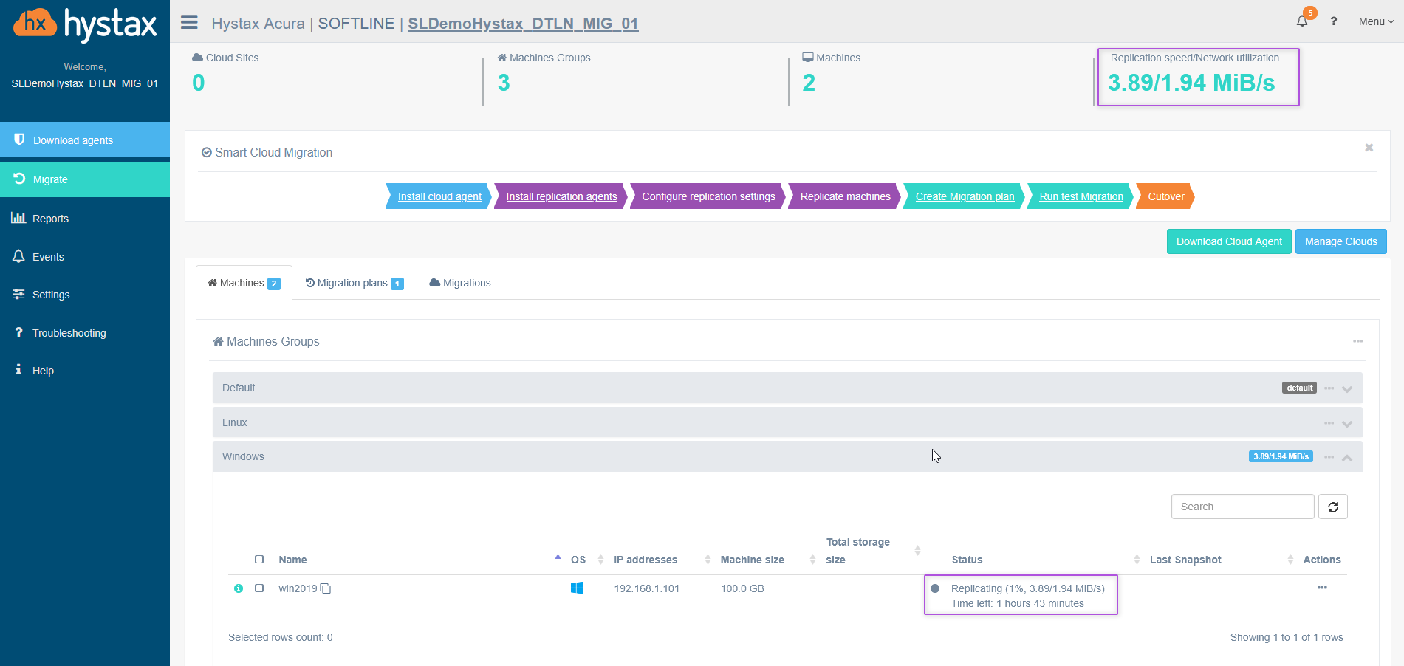Image resolution: width=1404 pixels, height=666 pixels.
Task: Click the question mark help icon in header
Action: click(1333, 21)
